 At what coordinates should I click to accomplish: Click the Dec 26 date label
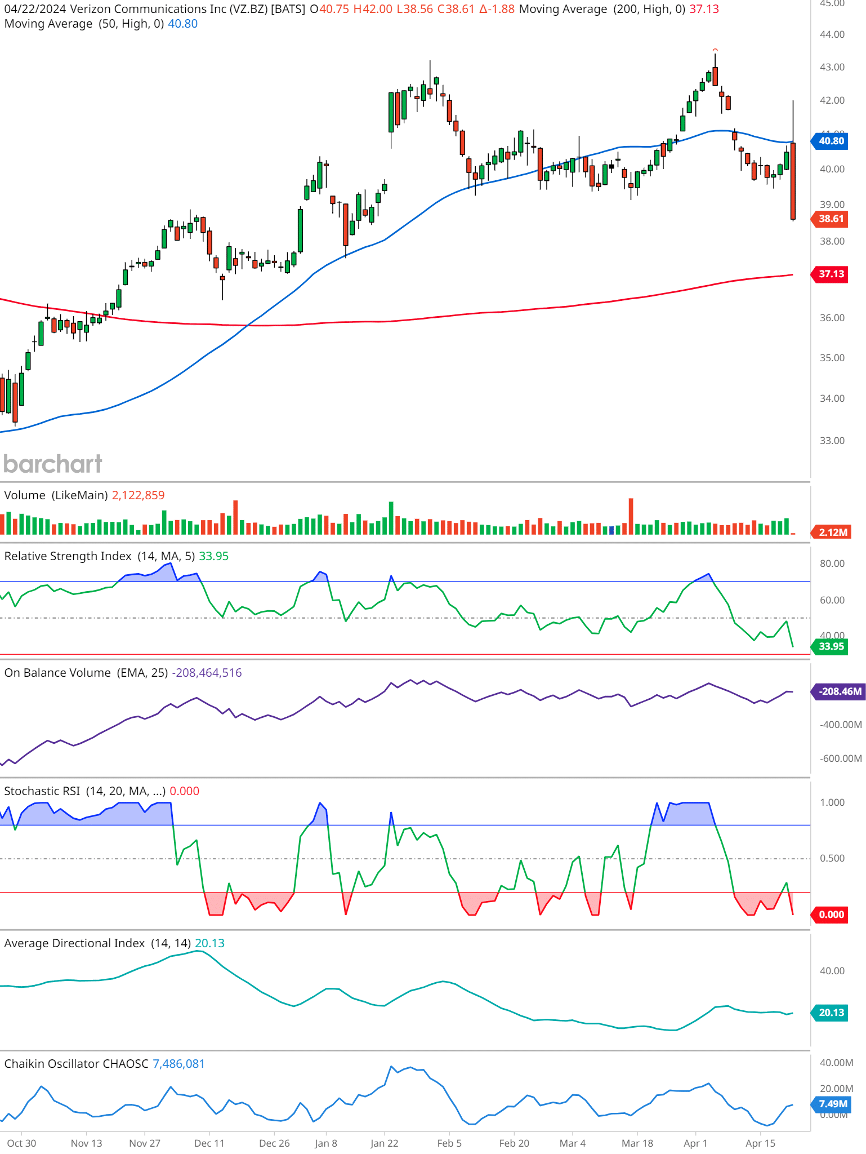coord(274,1143)
